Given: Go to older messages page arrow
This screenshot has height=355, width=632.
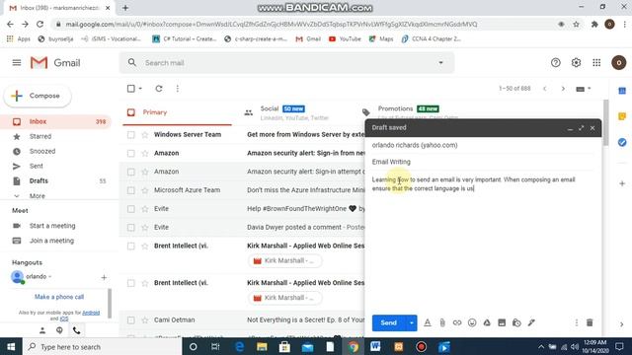Looking at the screenshot, I should 563,89.
